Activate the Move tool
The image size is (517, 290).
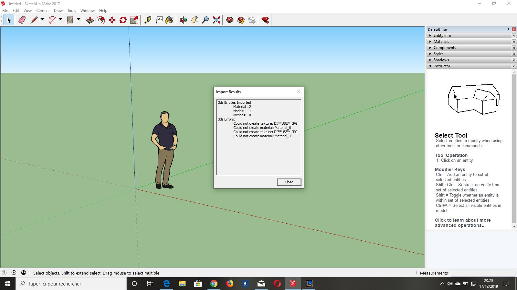[x=112, y=20]
